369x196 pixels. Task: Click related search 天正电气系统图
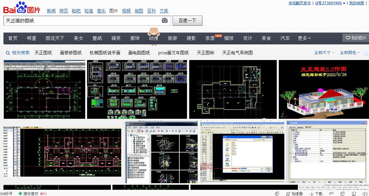tap(237, 53)
